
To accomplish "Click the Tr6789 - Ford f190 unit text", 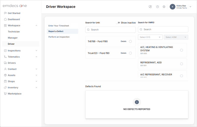I will 98,41.
